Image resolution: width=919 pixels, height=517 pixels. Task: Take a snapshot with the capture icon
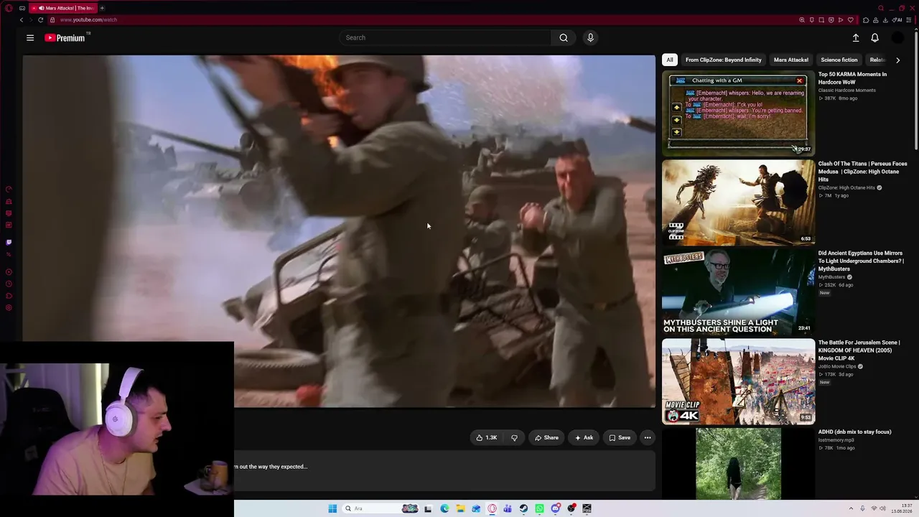pyautogui.click(x=821, y=20)
